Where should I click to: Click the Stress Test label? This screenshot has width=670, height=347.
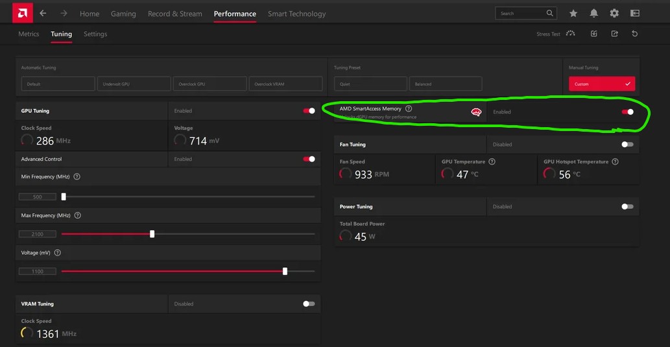[x=548, y=34]
